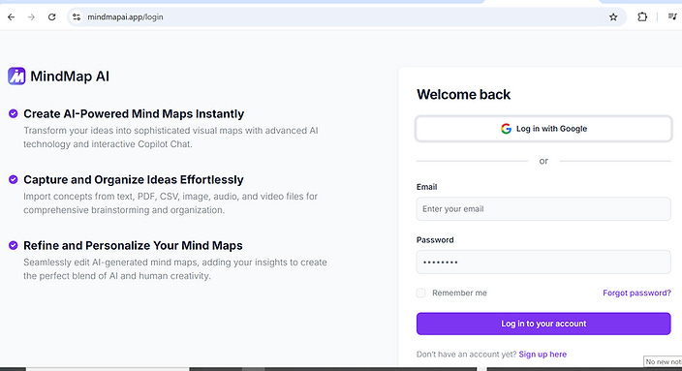Click checkmark beside Capture and Organize Ideas
The image size is (682, 371).
(13, 179)
